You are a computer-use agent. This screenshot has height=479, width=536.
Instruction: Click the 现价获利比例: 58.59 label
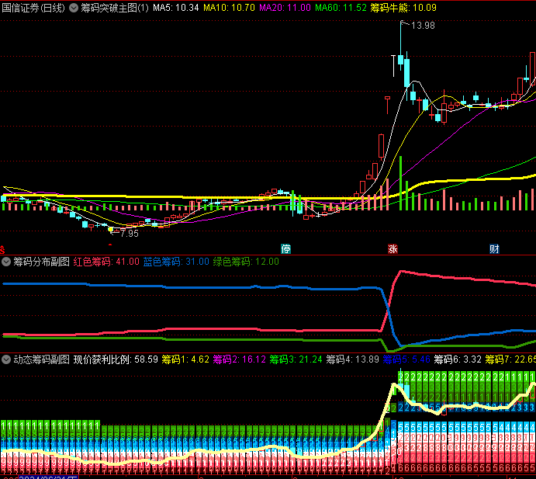(x=116, y=359)
